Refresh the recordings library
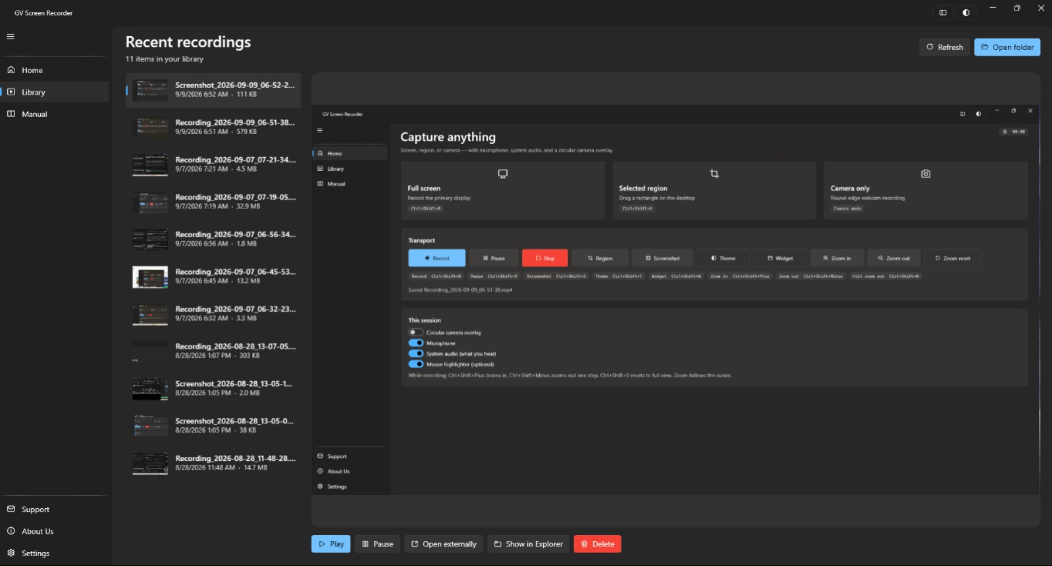The width and height of the screenshot is (1052, 566). click(x=944, y=47)
